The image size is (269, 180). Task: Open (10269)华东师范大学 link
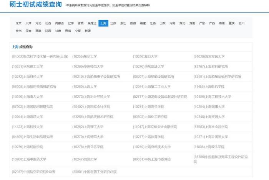(88, 67)
